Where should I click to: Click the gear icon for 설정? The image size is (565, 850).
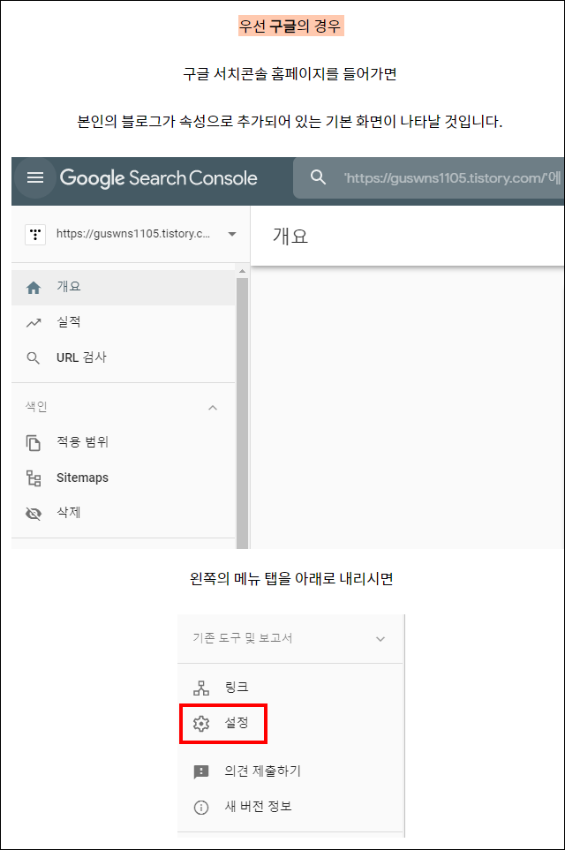click(x=201, y=723)
